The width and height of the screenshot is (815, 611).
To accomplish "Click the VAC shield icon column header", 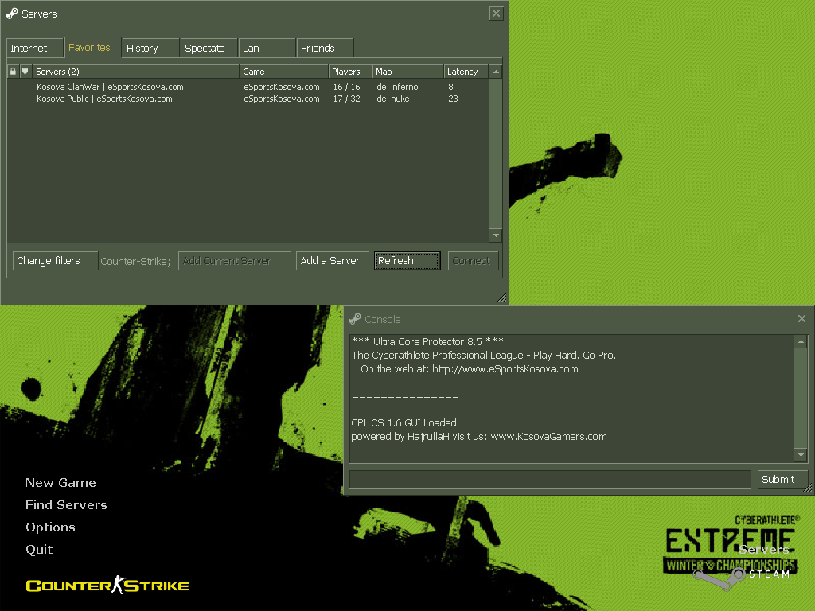I will tap(25, 72).
